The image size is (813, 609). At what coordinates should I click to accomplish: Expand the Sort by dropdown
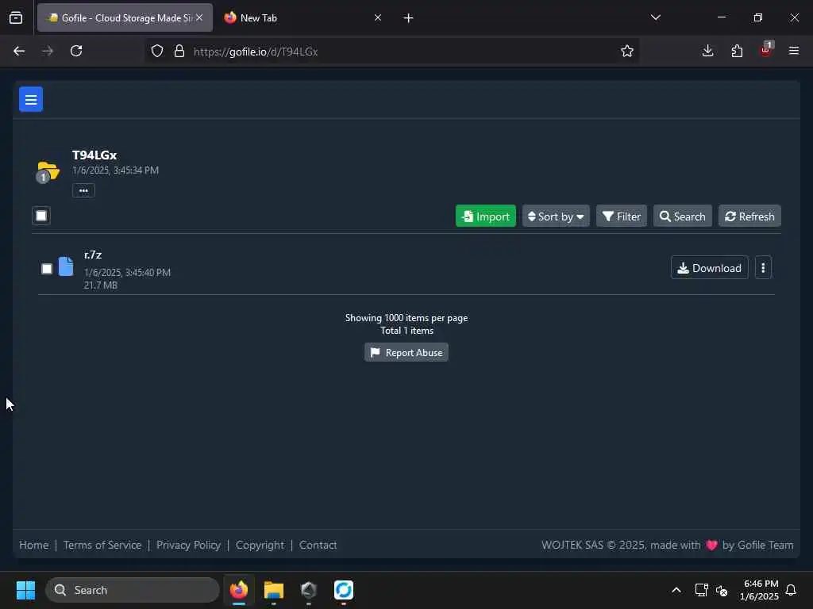(555, 216)
